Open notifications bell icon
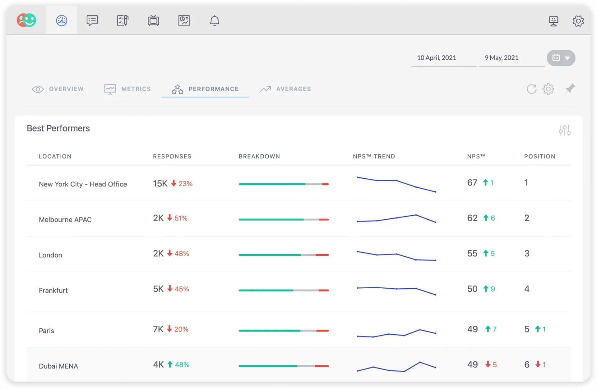 click(x=215, y=21)
